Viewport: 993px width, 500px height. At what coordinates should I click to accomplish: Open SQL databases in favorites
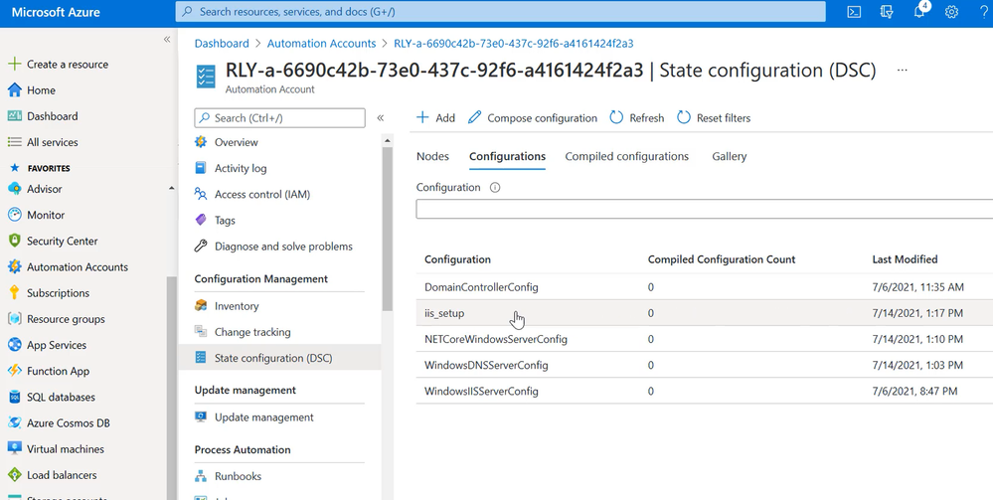[x=61, y=397]
